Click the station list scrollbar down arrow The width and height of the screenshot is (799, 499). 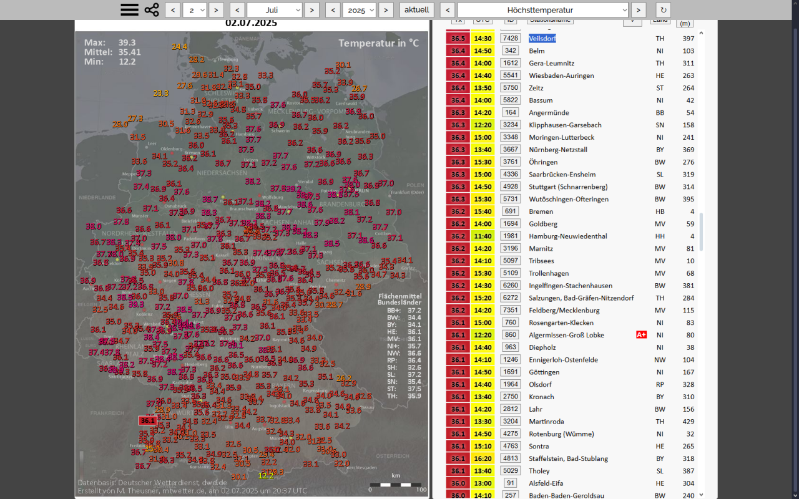701,495
